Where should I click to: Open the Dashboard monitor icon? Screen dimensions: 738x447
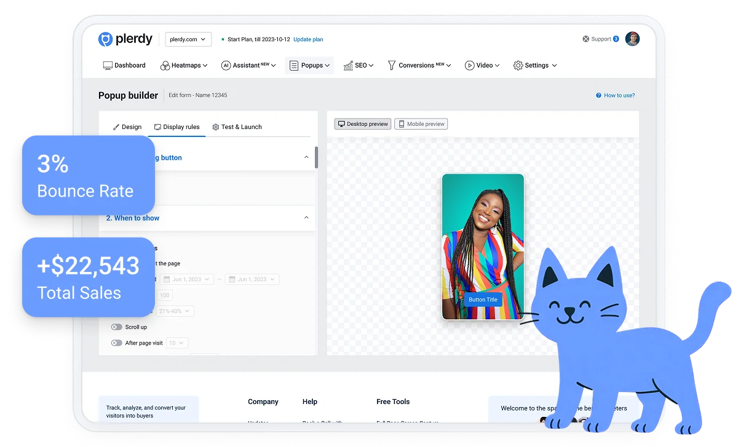[x=108, y=66]
